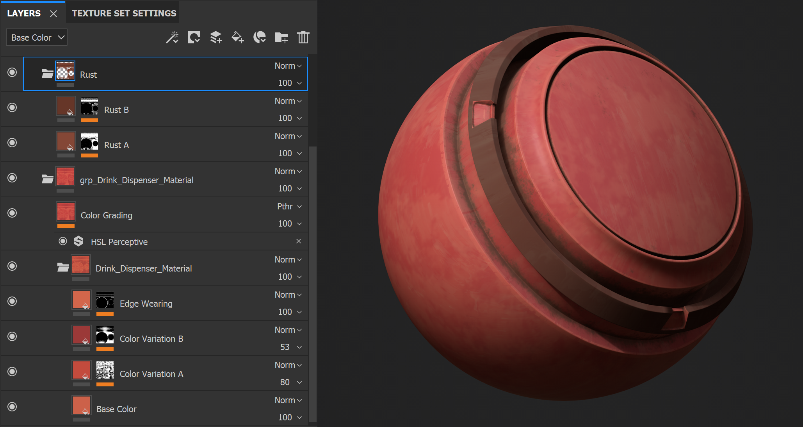Hide the Rust B layer

[x=12, y=107]
